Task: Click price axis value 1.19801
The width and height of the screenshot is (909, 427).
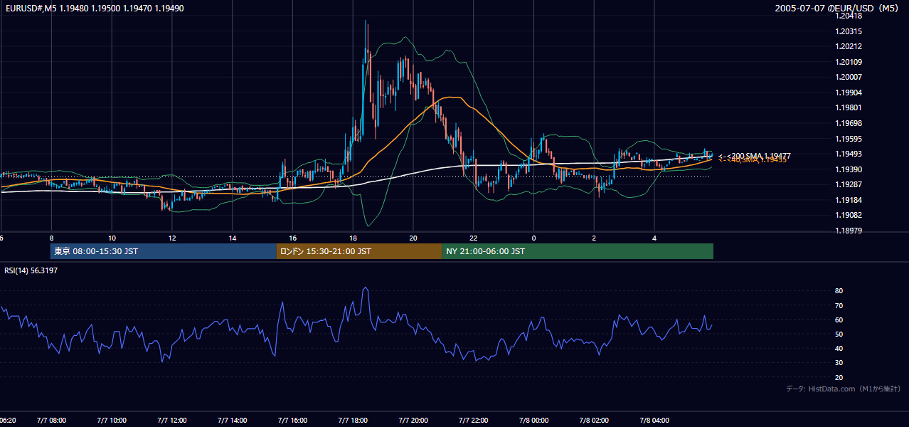Action: (x=850, y=107)
